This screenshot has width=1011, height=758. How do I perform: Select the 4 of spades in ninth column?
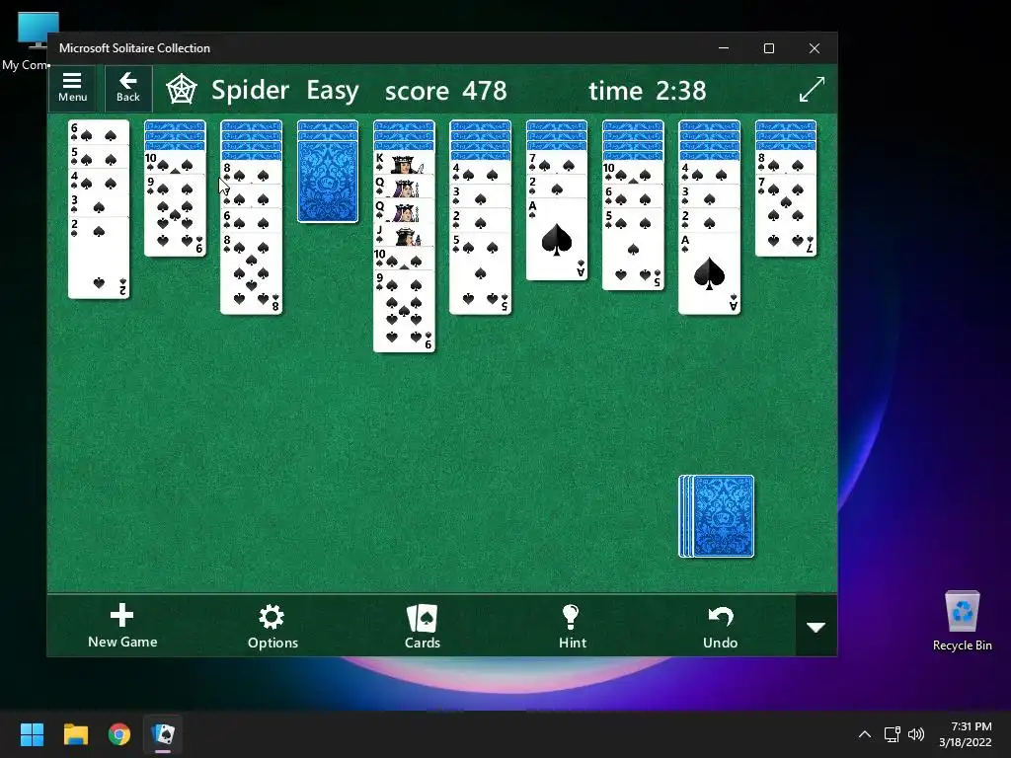[x=709, y=172]
